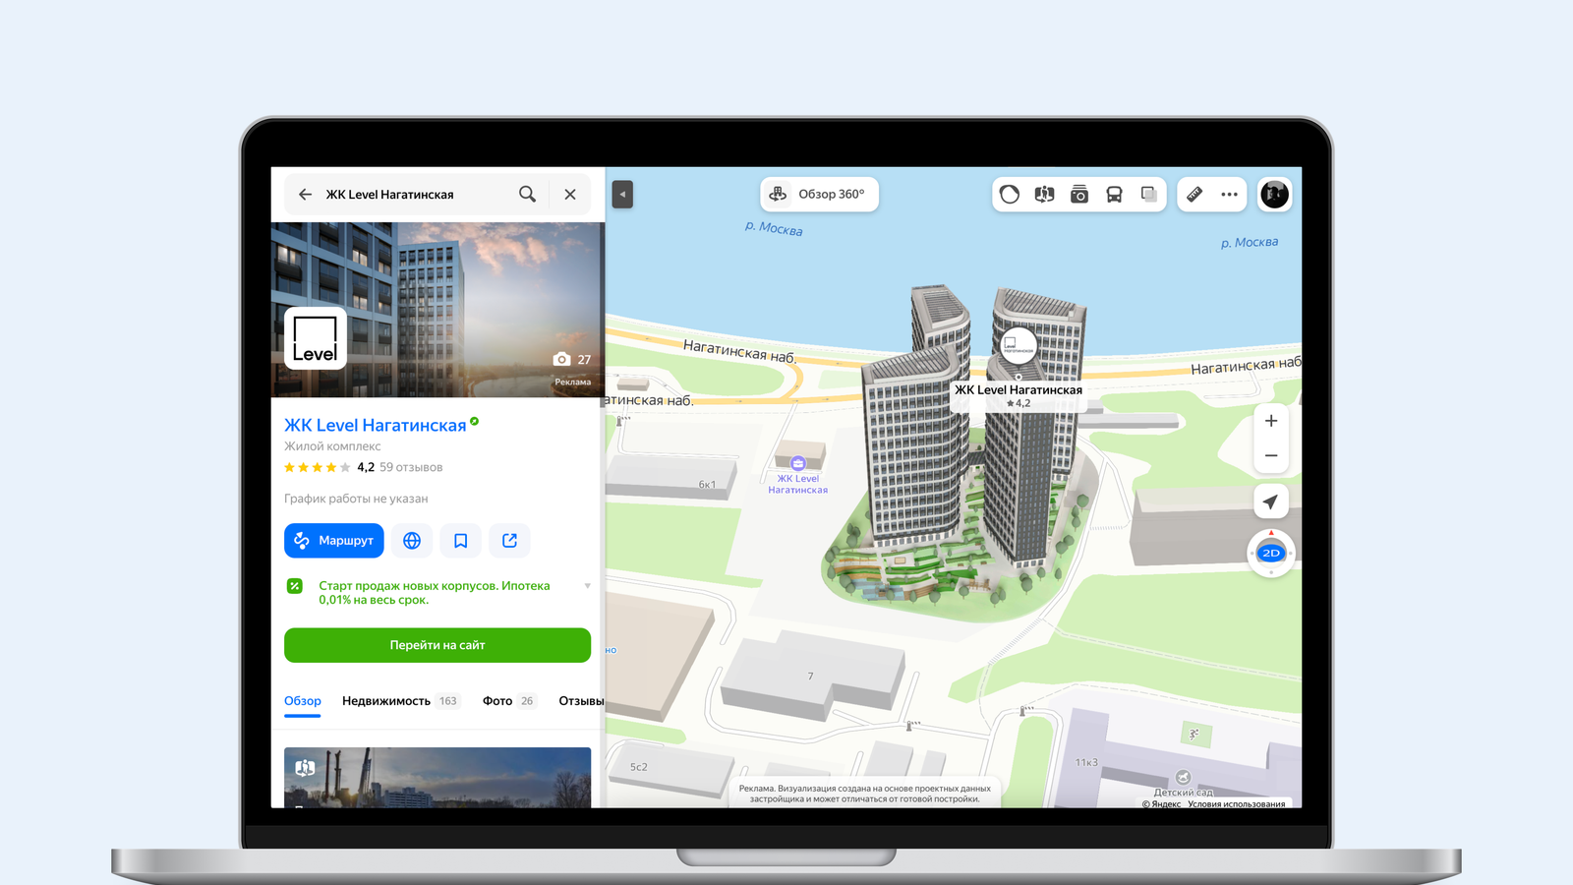
Task: Click building number 7 on map
Action: pyautogui.click(x=810, y=677)
